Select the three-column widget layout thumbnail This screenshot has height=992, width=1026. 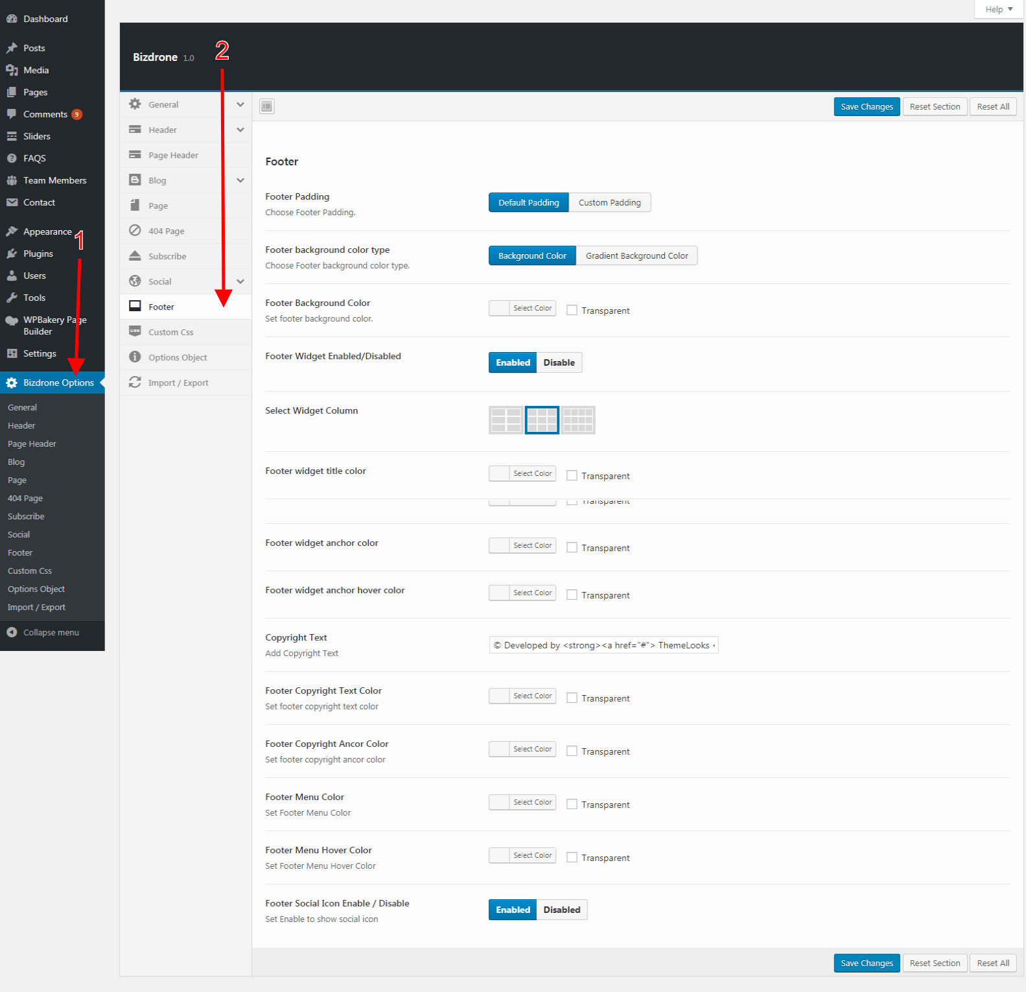click(542, 420)
